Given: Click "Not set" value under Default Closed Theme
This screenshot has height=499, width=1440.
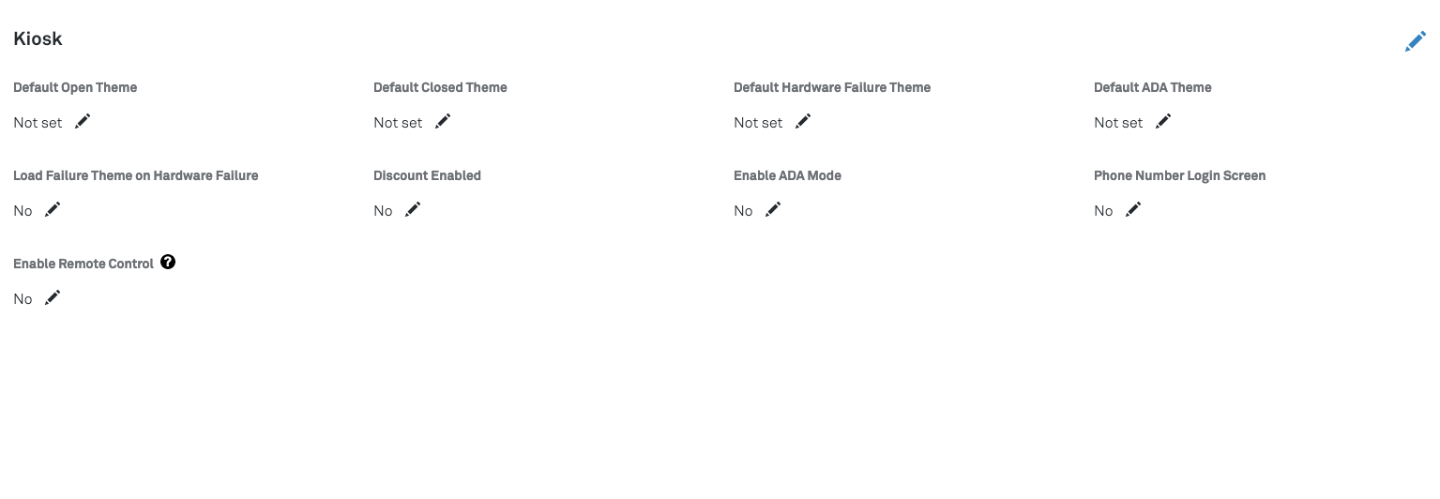Looking at the screenshot, I should point(398,123).
